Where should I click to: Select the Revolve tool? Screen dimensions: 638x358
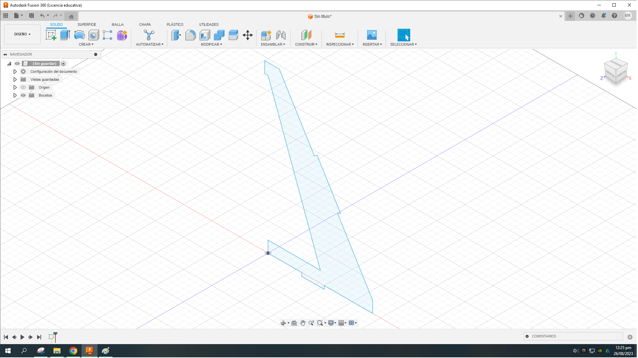pos(79,35)
